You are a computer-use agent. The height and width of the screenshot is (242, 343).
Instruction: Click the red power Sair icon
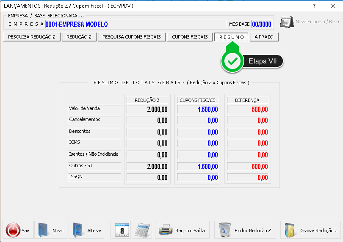pyautogui.click(x=13, y=231)
